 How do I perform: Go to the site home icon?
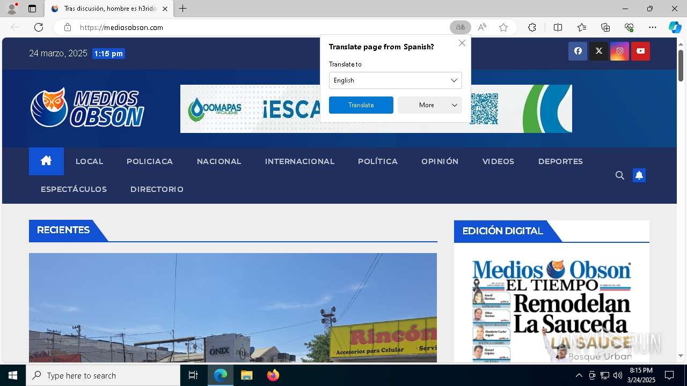(46, 161)
